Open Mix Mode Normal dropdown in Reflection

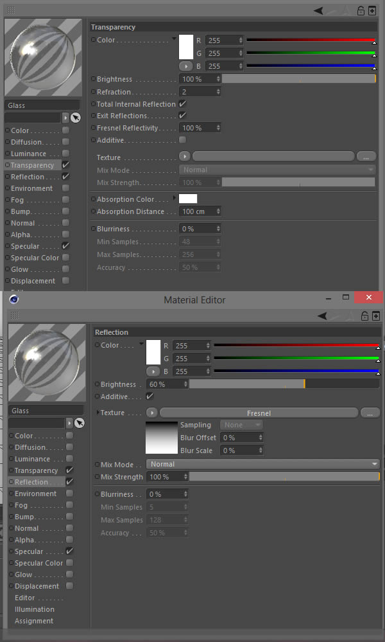263,464
